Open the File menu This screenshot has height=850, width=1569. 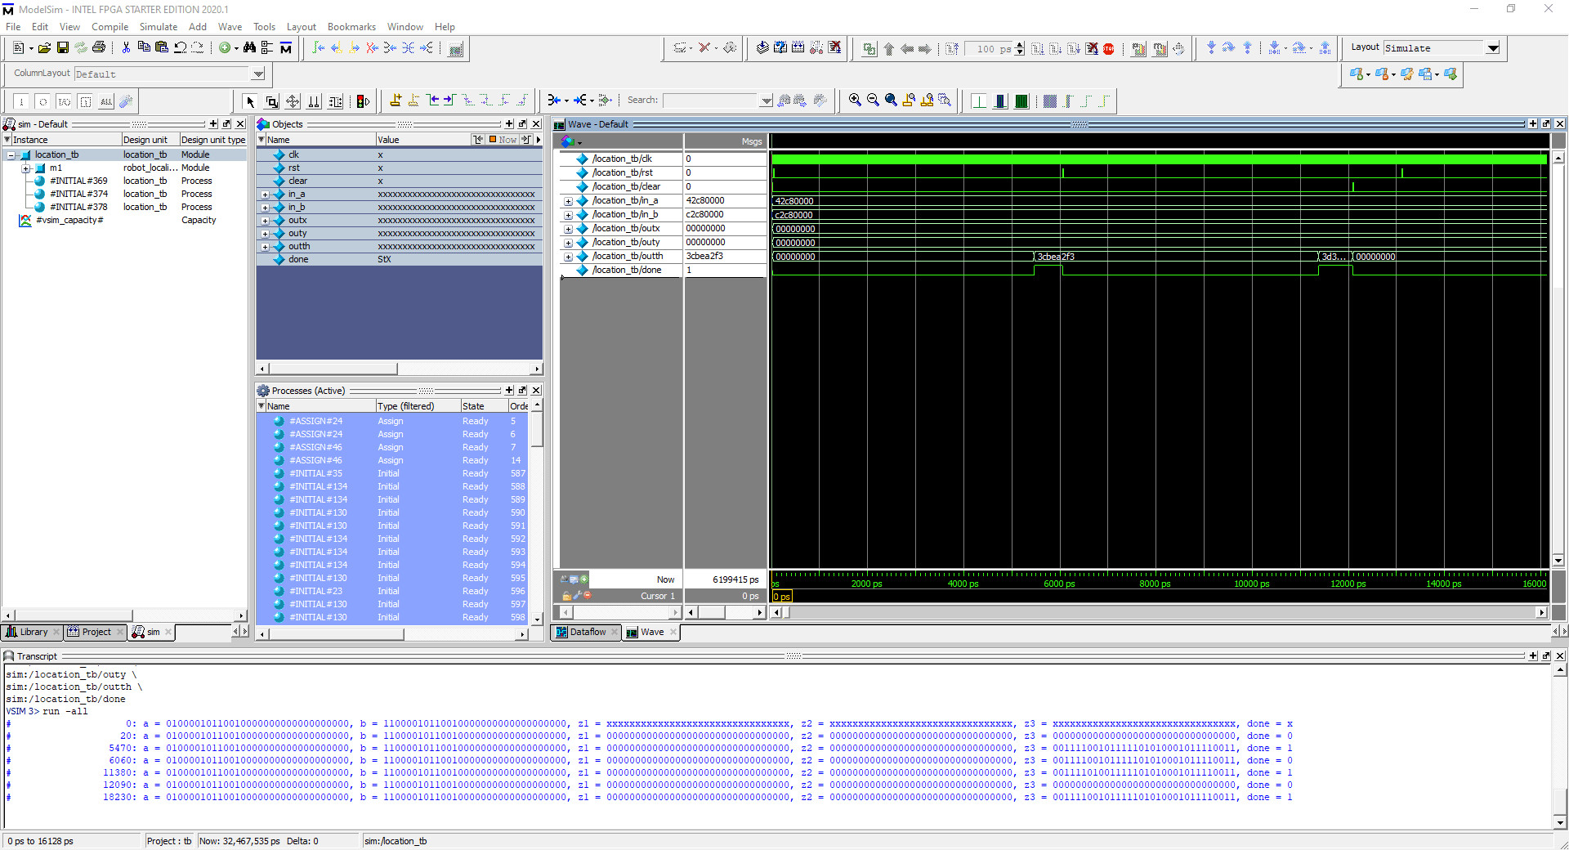point(13,27)
